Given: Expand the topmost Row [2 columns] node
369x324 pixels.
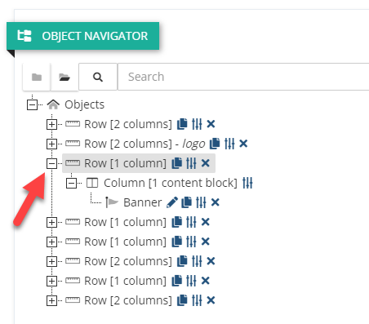Looking at the screenshot, I should click(x=51, y=124).
